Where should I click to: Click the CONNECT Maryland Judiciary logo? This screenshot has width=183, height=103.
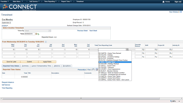pyautogui.click(x=19, y=7)
